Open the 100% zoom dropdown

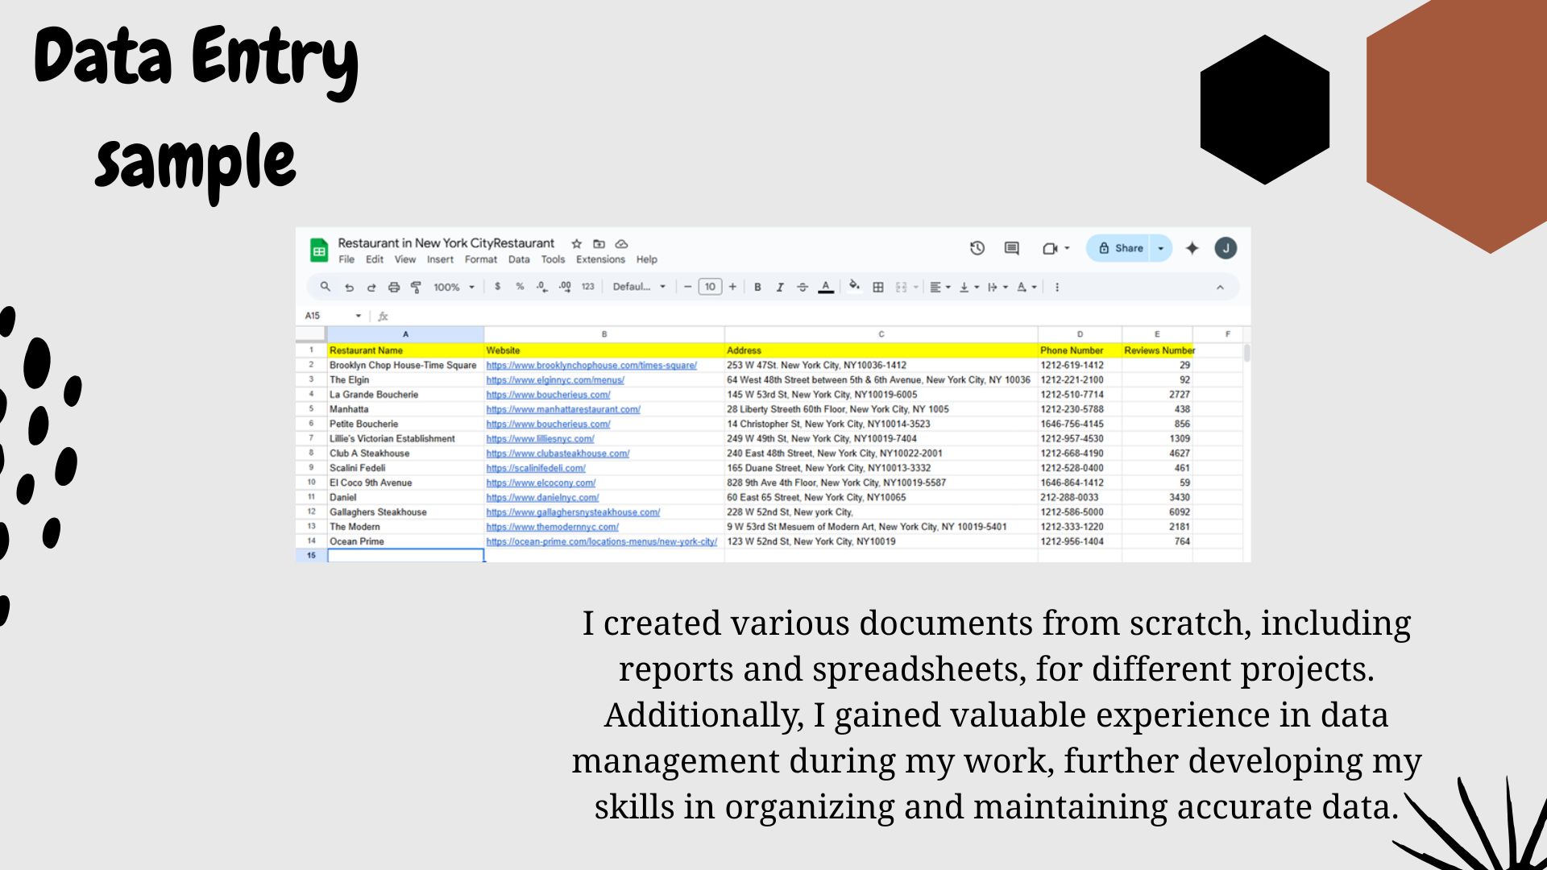point(454,287)
